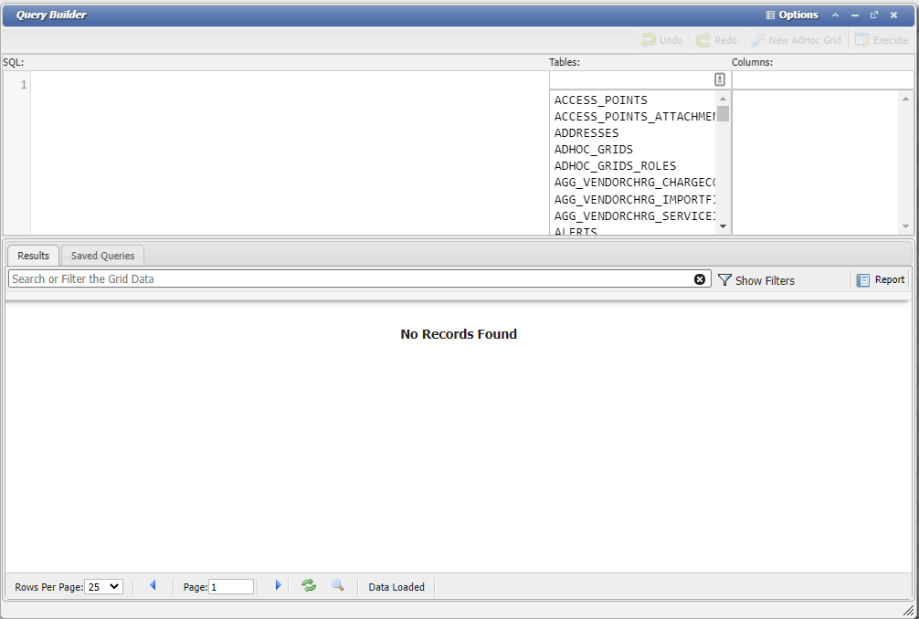Click the Tables filter box icon
The image size is (919, 619).
coord(720,80)
